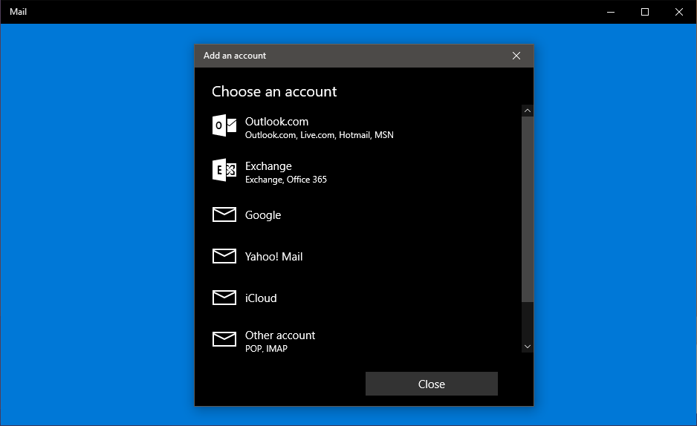697x426 pixels.
Task: Click the Exchange logo icon
Action: tap(224, 170)
